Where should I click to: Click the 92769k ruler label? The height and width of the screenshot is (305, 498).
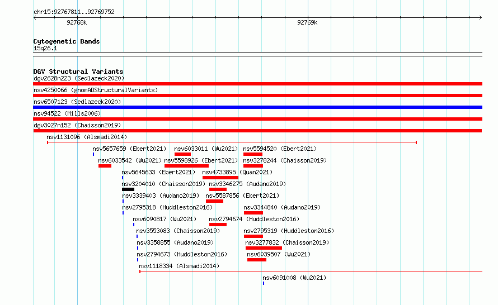pos(307,22)
